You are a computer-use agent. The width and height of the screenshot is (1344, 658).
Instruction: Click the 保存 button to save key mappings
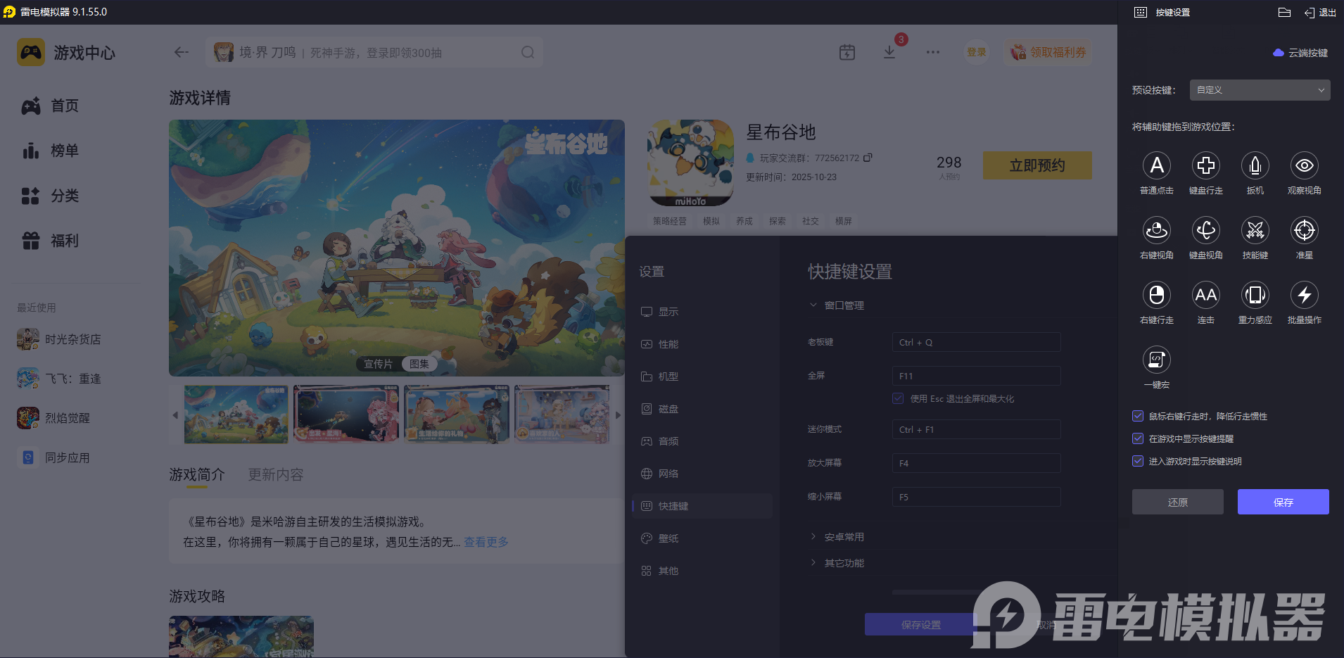[1282, 502]
